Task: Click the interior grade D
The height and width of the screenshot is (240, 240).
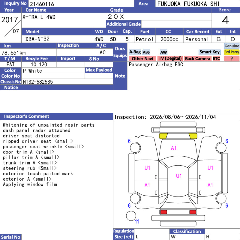Action: (x=233, y=39)
